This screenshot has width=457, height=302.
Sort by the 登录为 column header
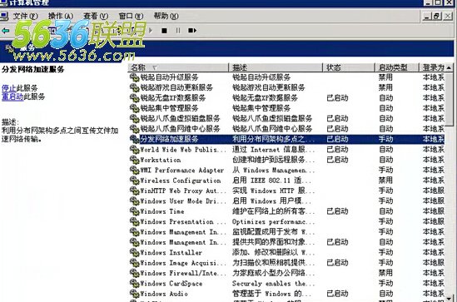(x=433, y=67)
